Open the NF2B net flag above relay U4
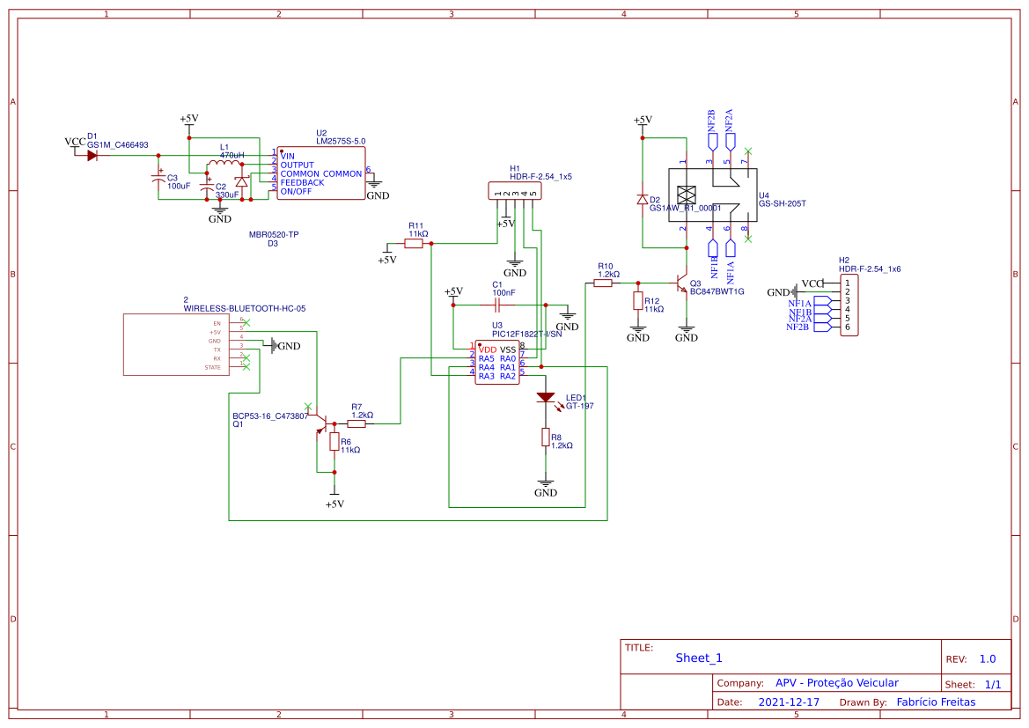 [x=712, y=139]
